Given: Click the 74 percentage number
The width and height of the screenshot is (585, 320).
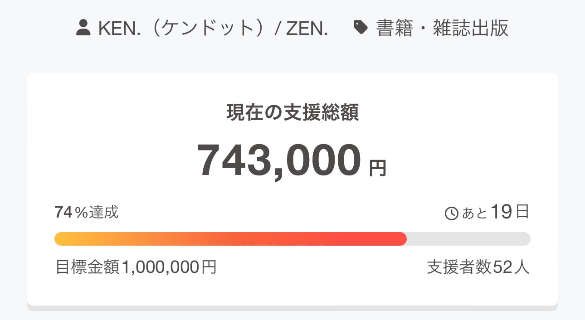Looking at the screenshot, I should pyautogui.click(x=63, y=212).
